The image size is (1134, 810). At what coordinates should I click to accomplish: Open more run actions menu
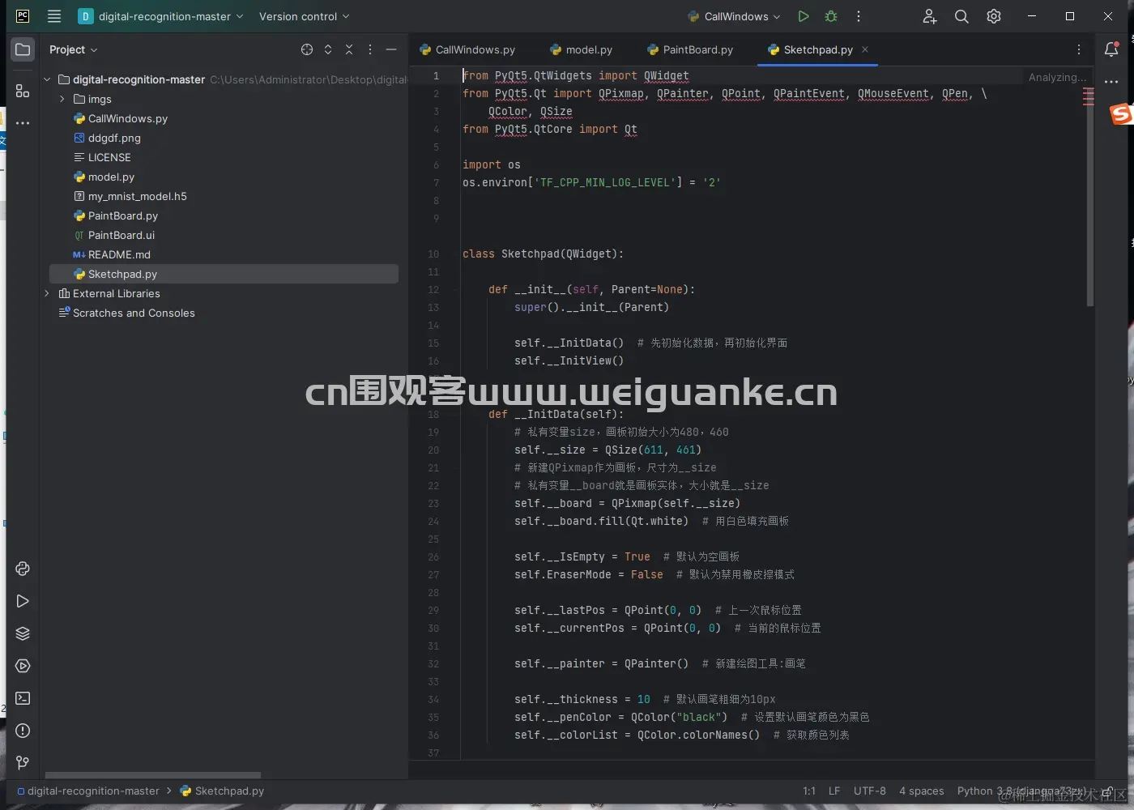[x=859, y=16]
